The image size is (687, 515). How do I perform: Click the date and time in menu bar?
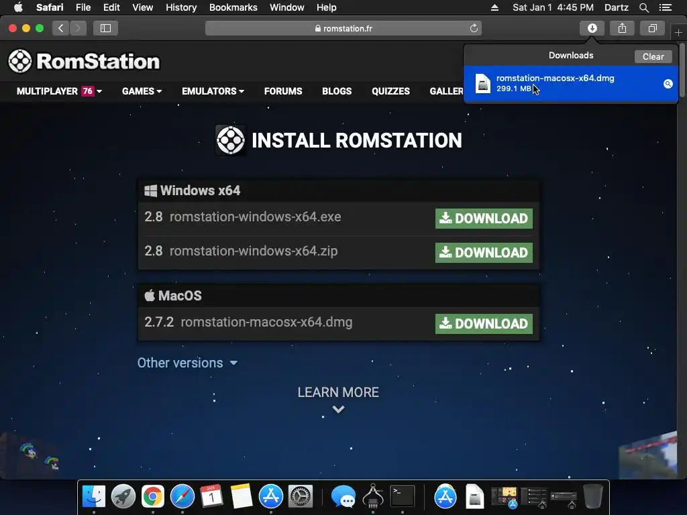point(553,7)
